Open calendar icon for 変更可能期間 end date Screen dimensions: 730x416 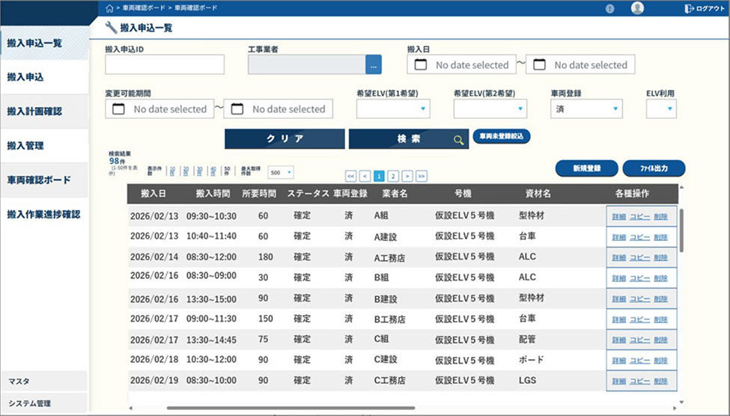click(237, 109)
